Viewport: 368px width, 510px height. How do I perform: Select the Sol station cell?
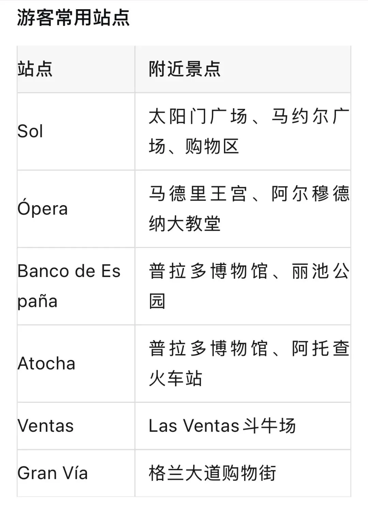click(x=76, y=131)
